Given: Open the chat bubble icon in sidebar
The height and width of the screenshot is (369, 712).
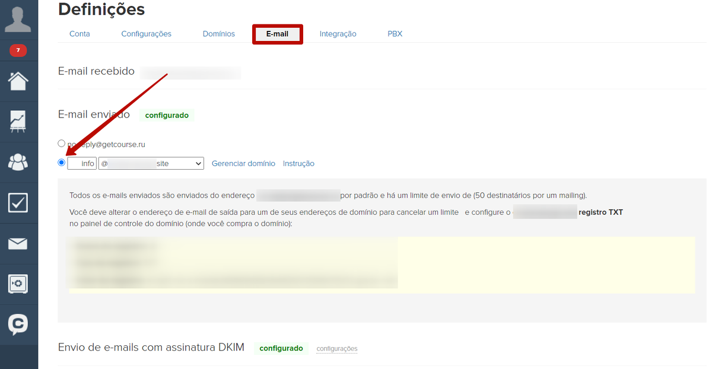Looking at the screenshot, I should point(18,324).
